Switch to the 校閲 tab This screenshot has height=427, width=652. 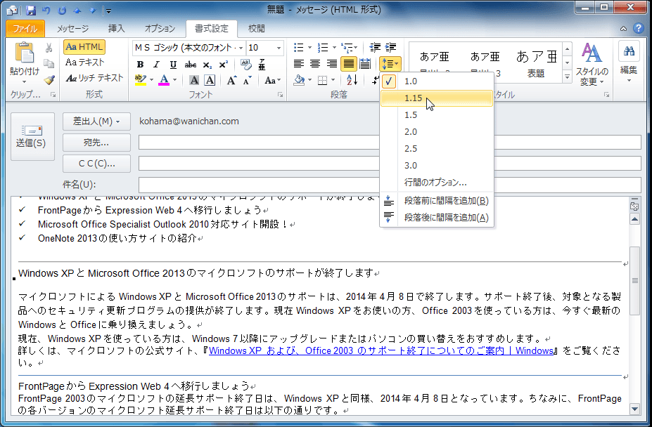click(x=256, y=28)
